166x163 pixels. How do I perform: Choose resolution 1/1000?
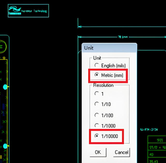(105, 126)
